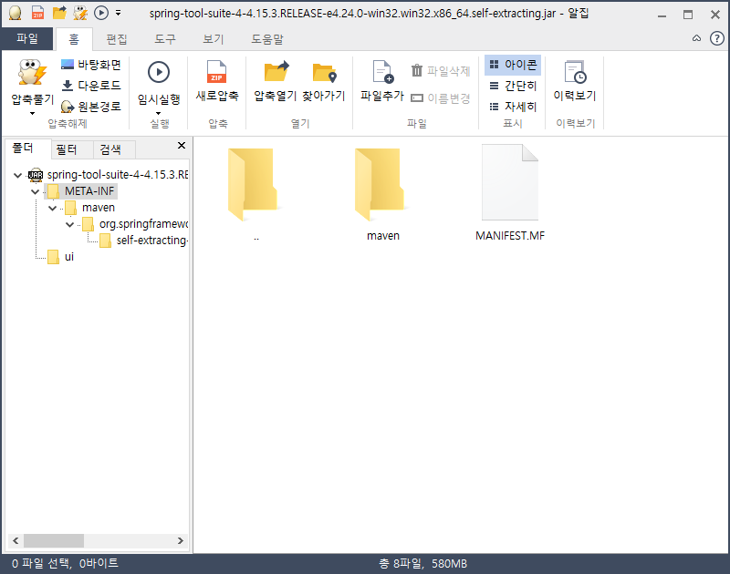Collapse the maven tree node
730x574 pixels.
point(53,208)
